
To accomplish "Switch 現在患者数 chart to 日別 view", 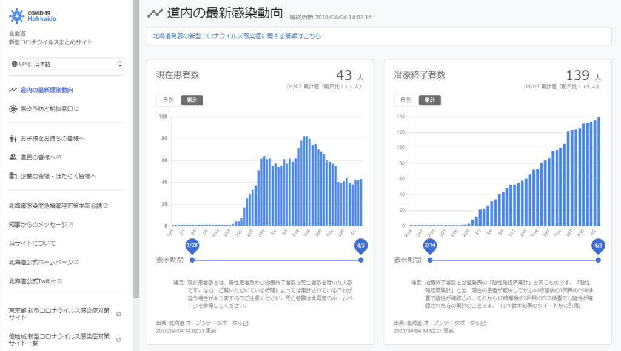I will pos(168,100).
